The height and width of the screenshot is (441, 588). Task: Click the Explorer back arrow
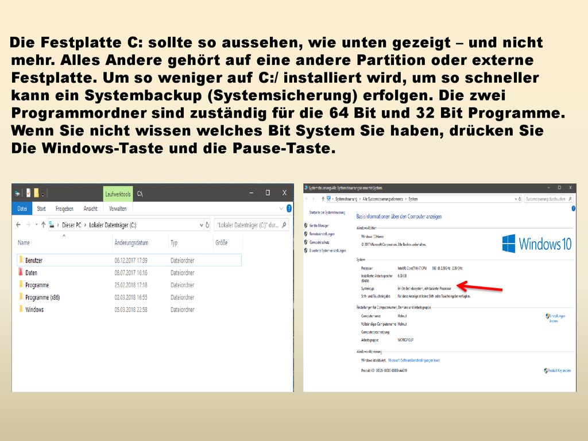point(18,225)
